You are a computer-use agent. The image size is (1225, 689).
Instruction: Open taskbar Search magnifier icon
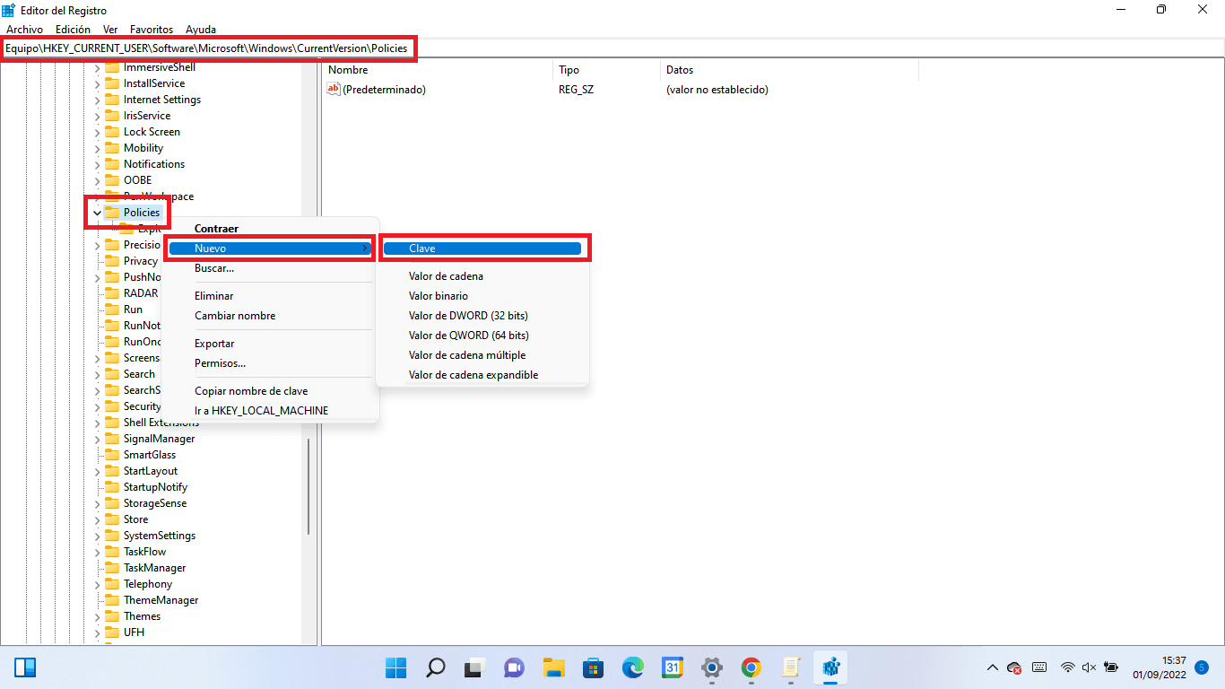click(435, 667)
